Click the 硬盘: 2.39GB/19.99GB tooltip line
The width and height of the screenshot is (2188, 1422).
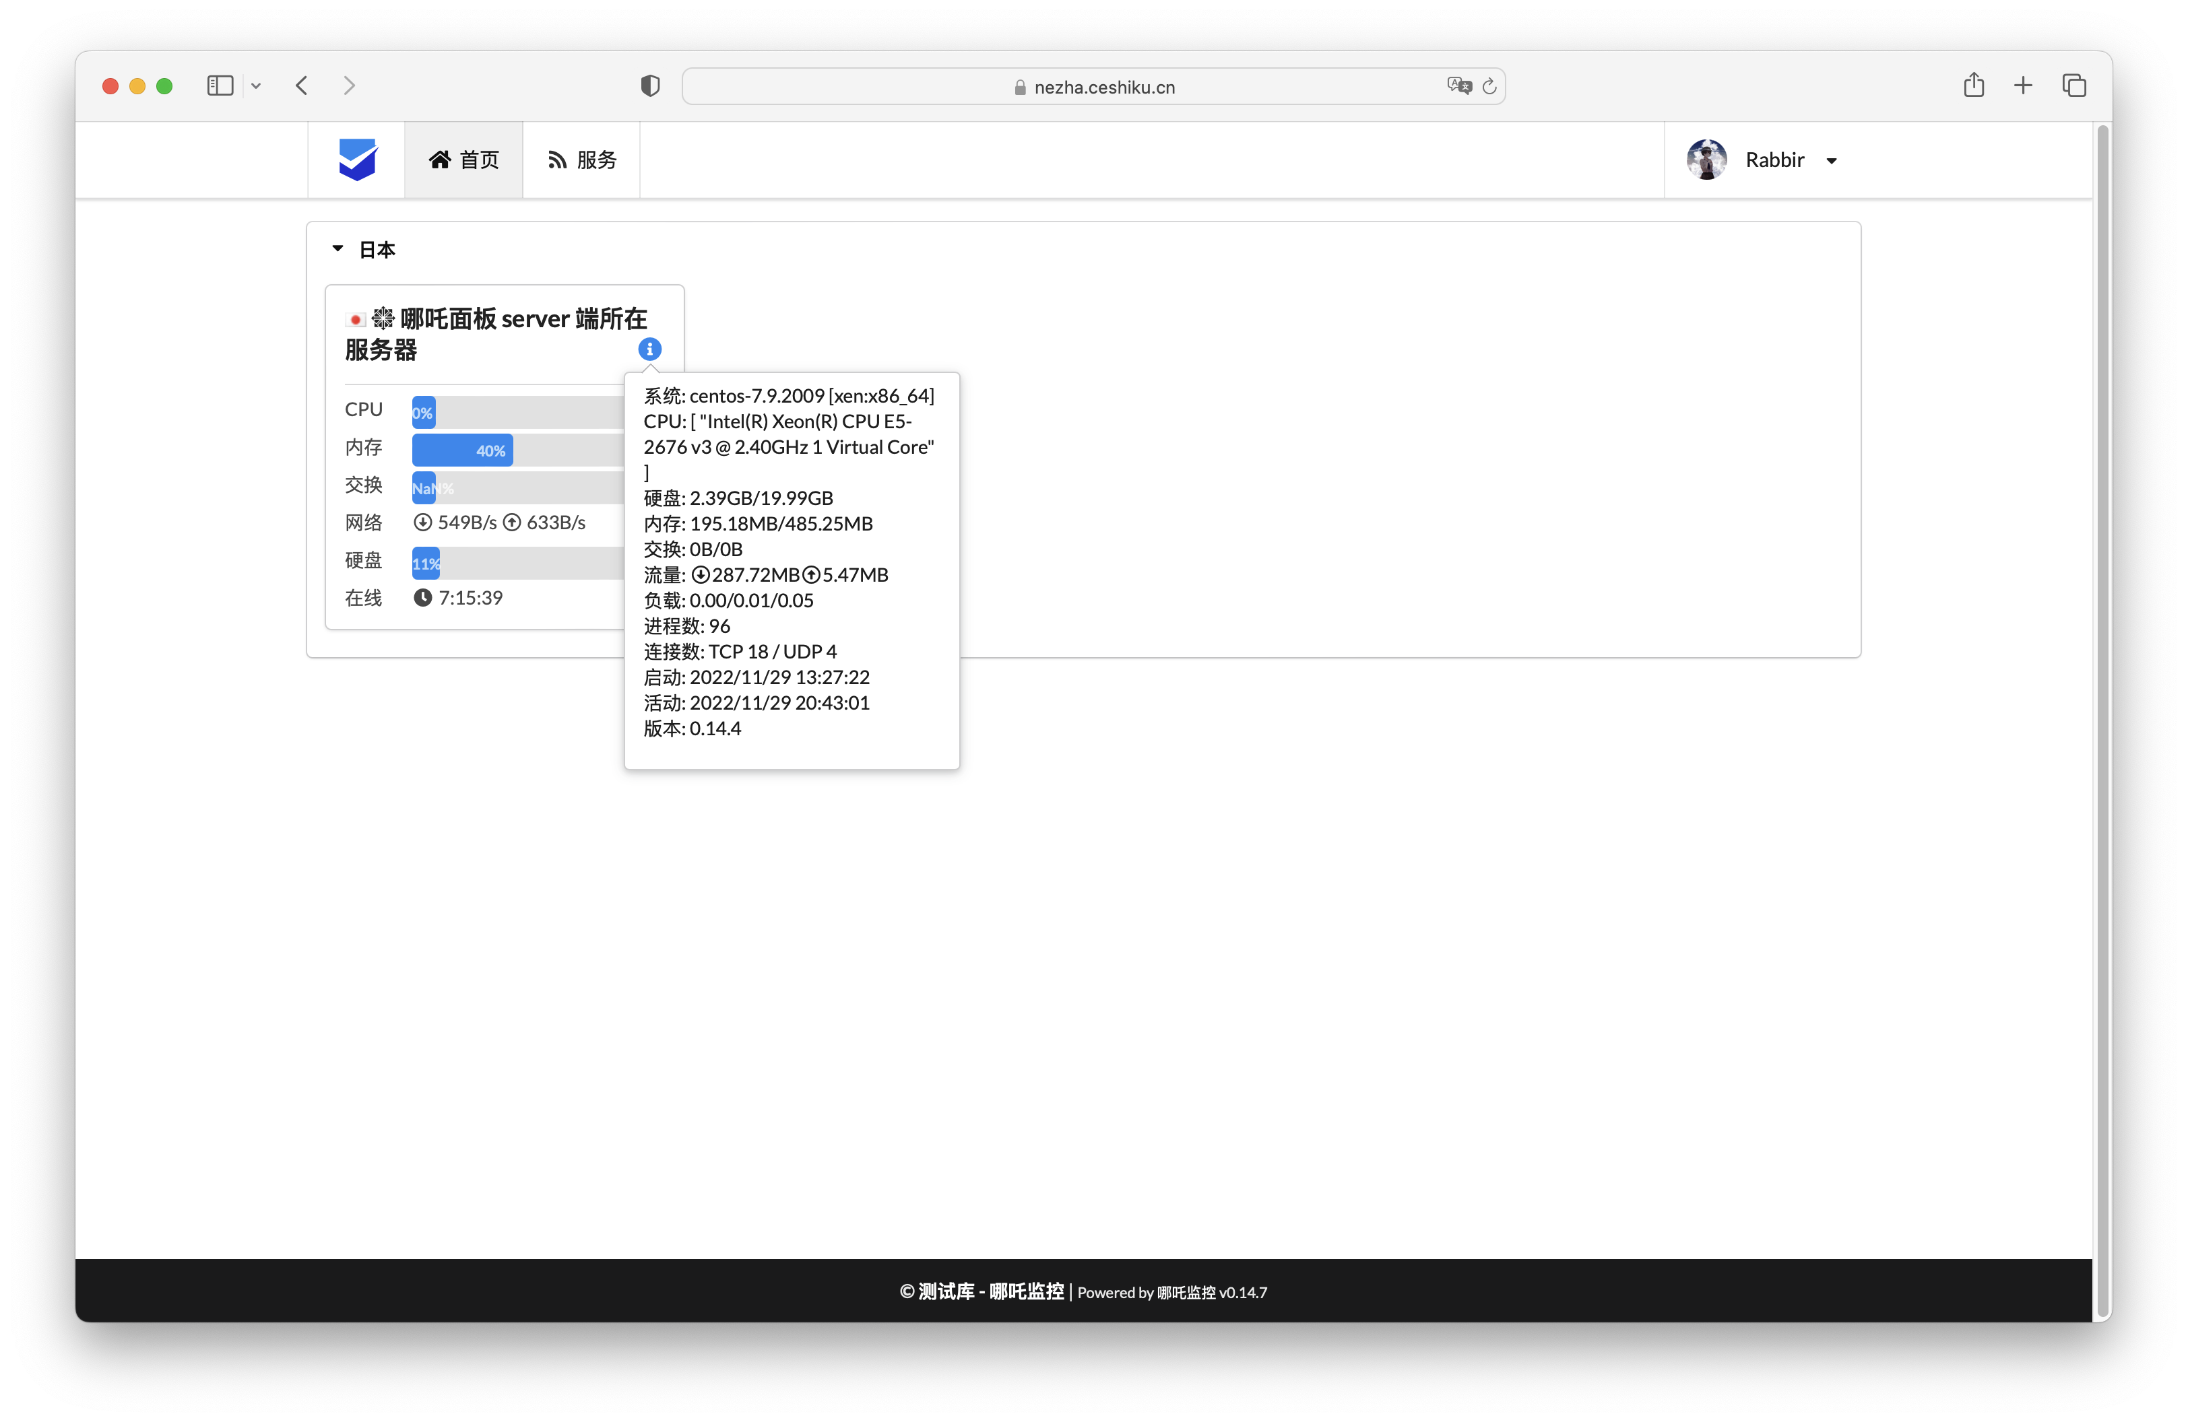pyautogui.click(x=738, y=498)
